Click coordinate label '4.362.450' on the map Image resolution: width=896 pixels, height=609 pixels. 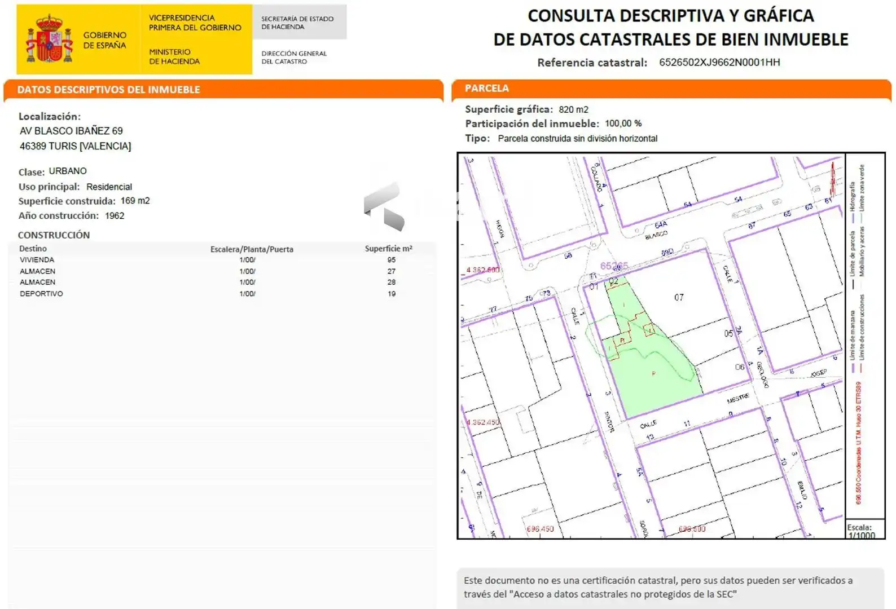click(483, 422)
